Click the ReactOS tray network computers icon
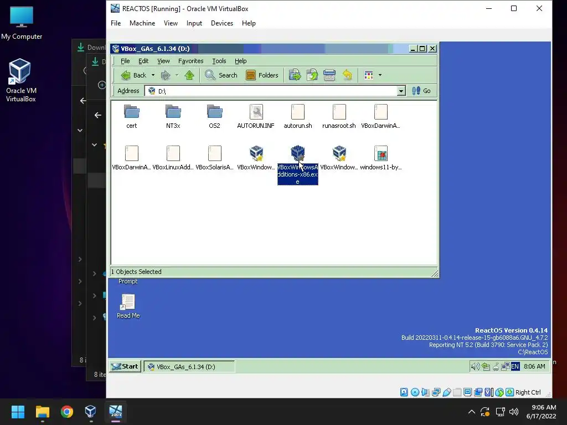 coord(505,366)
